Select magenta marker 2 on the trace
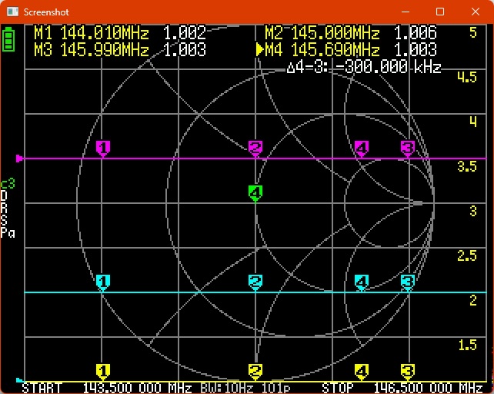The width and height of the screenshot is (494, 394). [x=255, y=147]
